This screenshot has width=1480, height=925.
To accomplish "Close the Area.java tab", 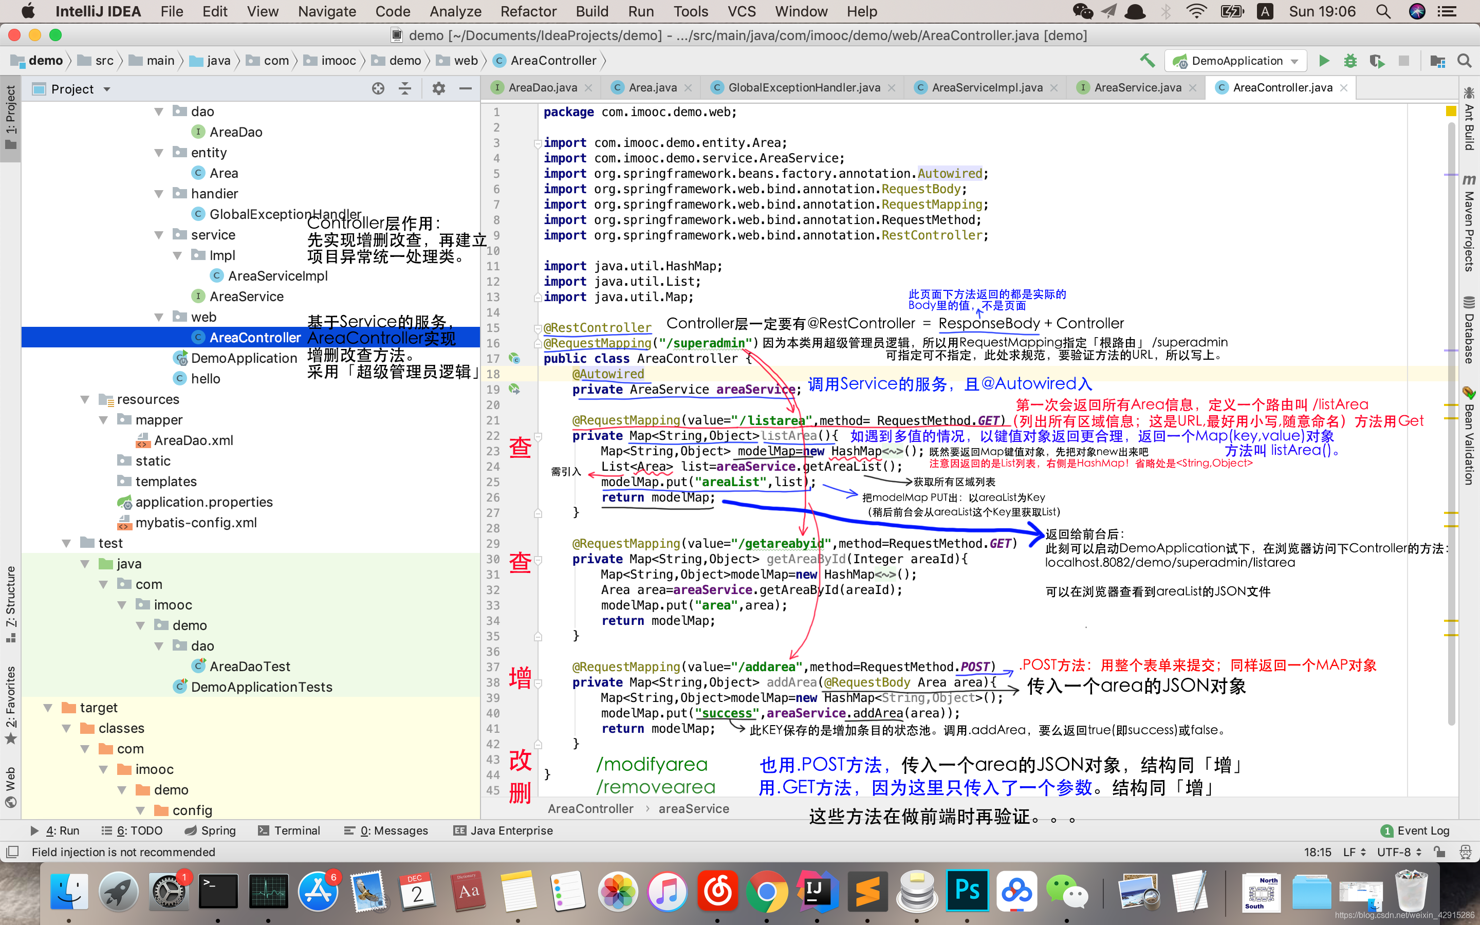I will pos(689,88).
